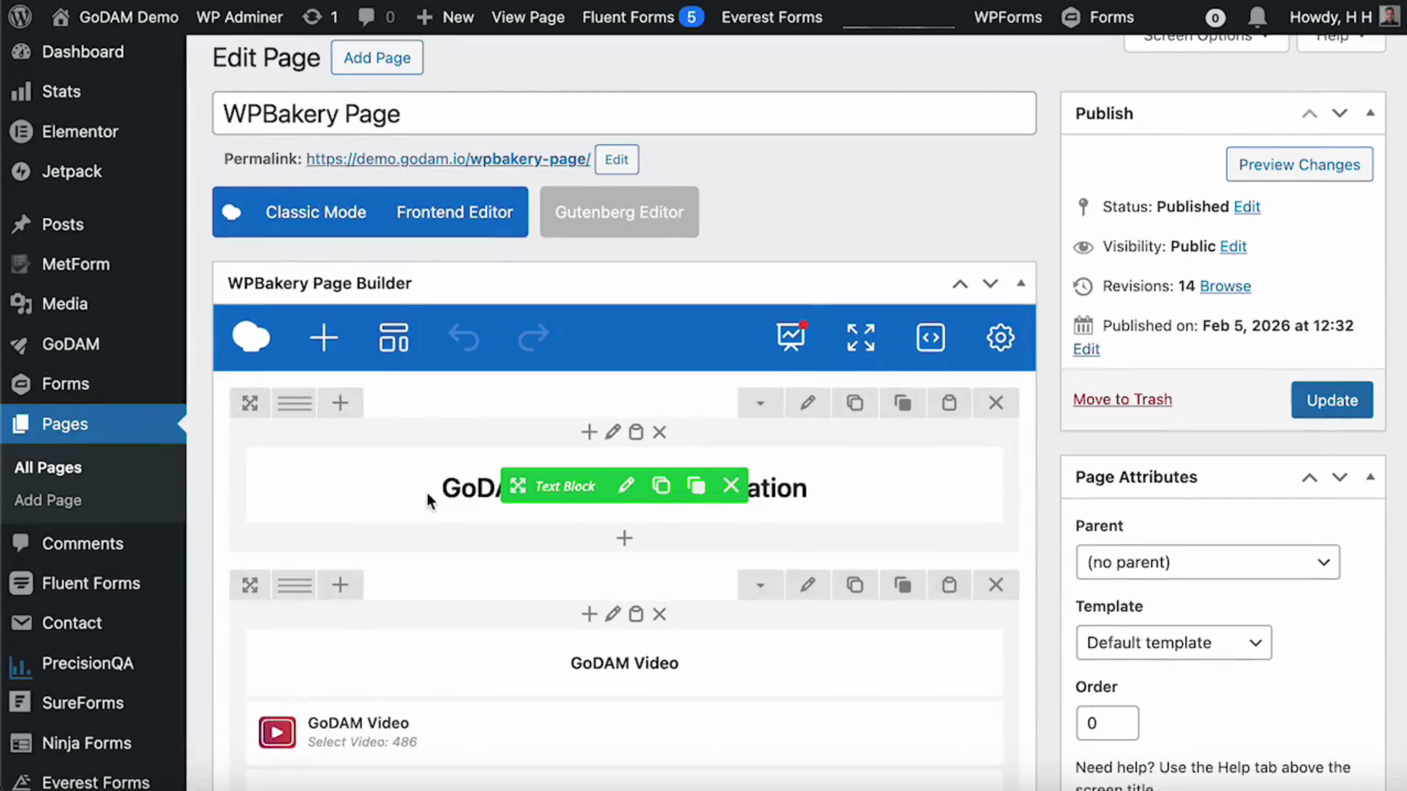Click the Text Block edit pencil icon
The image size is (1407, 791).
click(626, 485)
